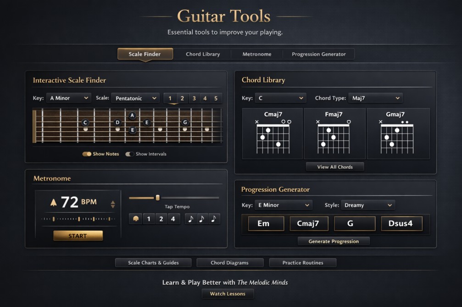Click View All Chords
462x307 pixels.
(335, 167)
